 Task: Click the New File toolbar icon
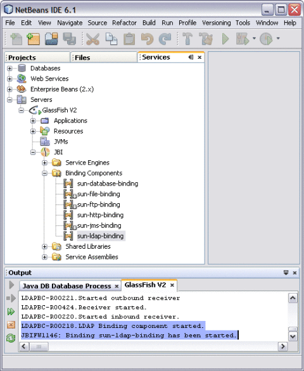[x=16, y=39]
